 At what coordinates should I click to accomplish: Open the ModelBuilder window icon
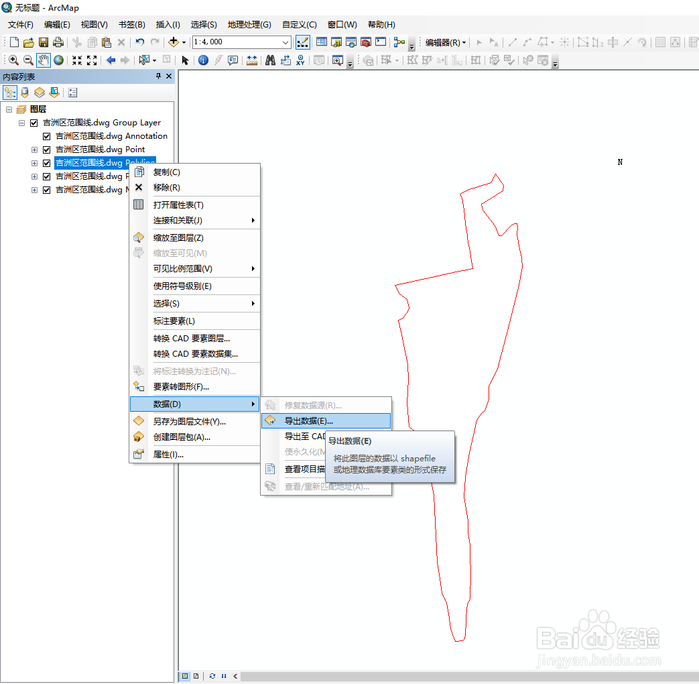point(399,42)
